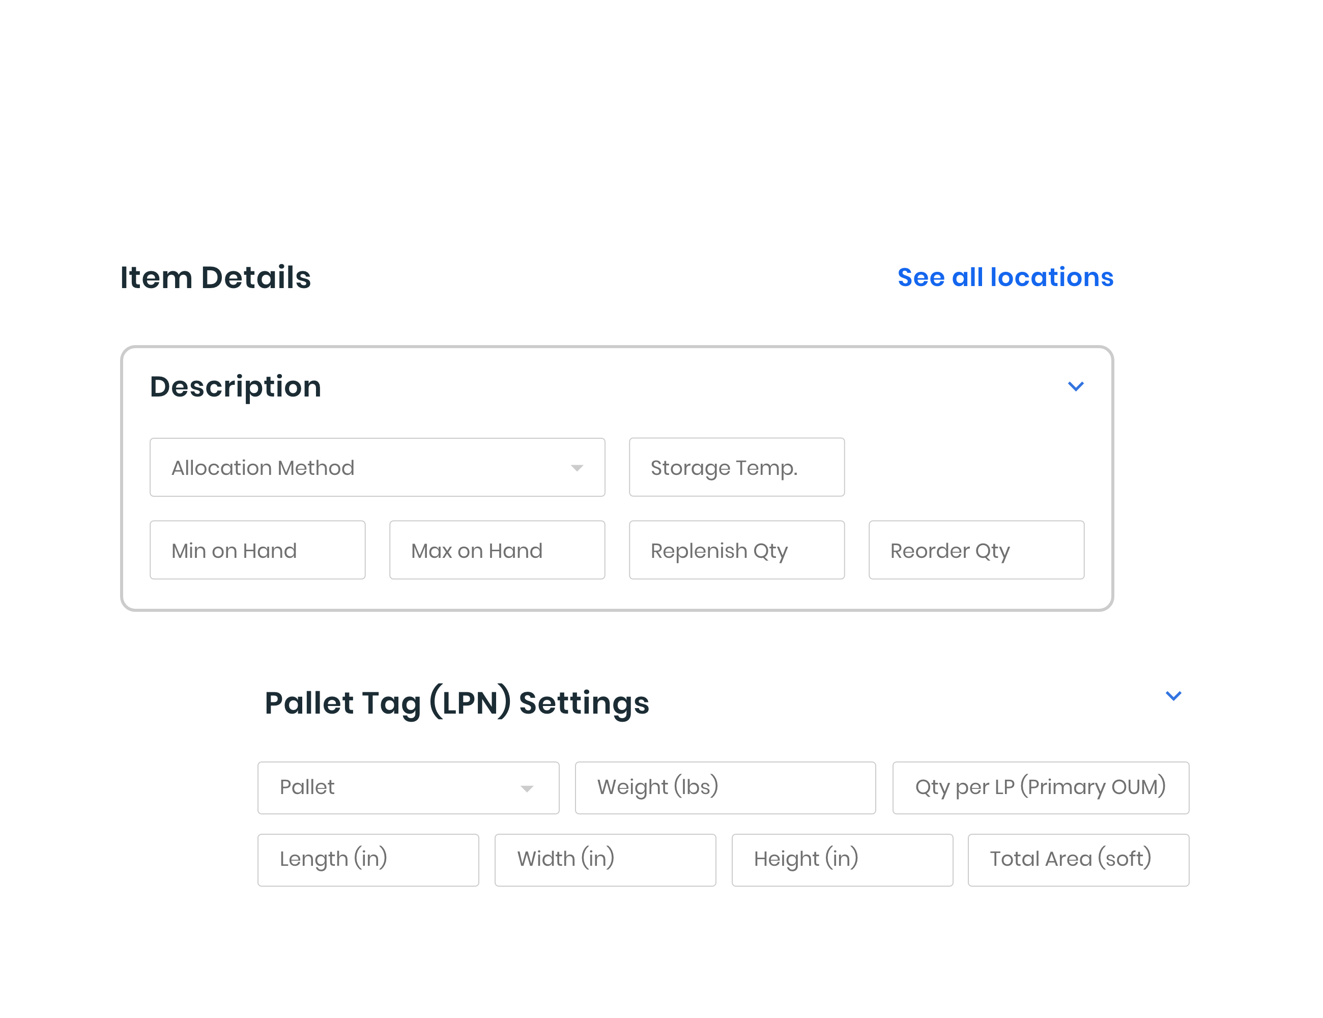Click the Allocation Method caret arrow
The image size is (1323, 1018).
pos(577,468)
